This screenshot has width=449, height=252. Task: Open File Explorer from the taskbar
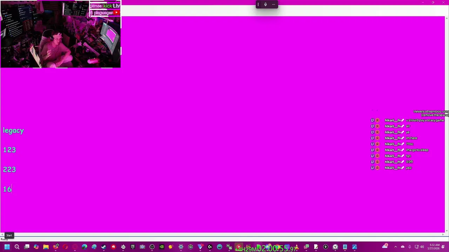[46, 247]
